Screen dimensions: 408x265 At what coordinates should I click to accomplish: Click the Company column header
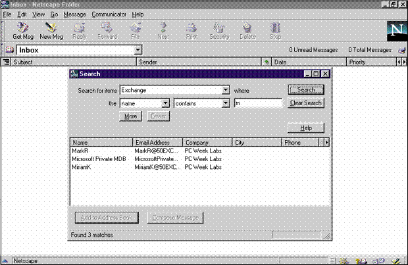(x=207, y=142)
